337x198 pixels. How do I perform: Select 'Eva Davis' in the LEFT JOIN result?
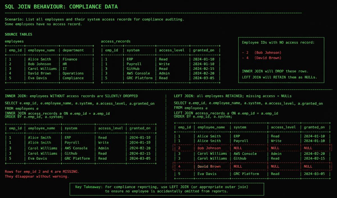207,174
